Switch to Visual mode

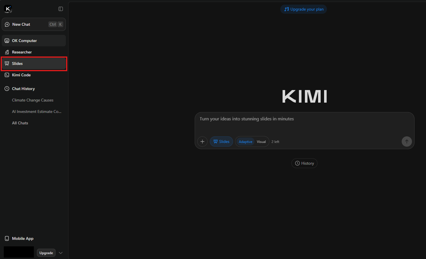click(x=261, y=142)
